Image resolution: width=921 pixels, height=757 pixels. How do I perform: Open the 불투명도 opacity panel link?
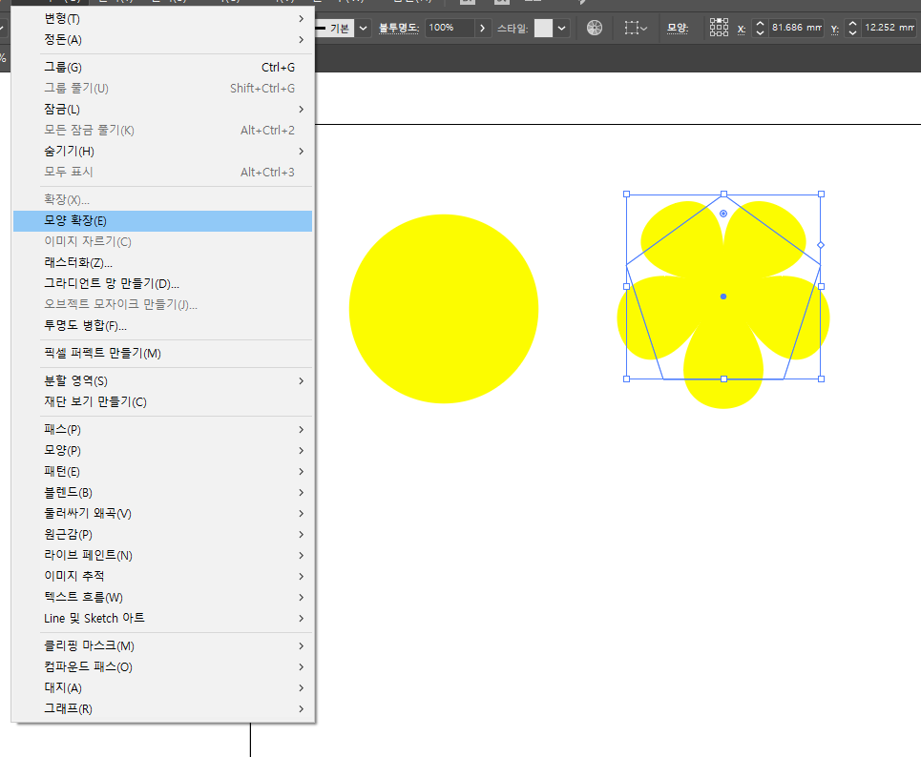point(399,28)
